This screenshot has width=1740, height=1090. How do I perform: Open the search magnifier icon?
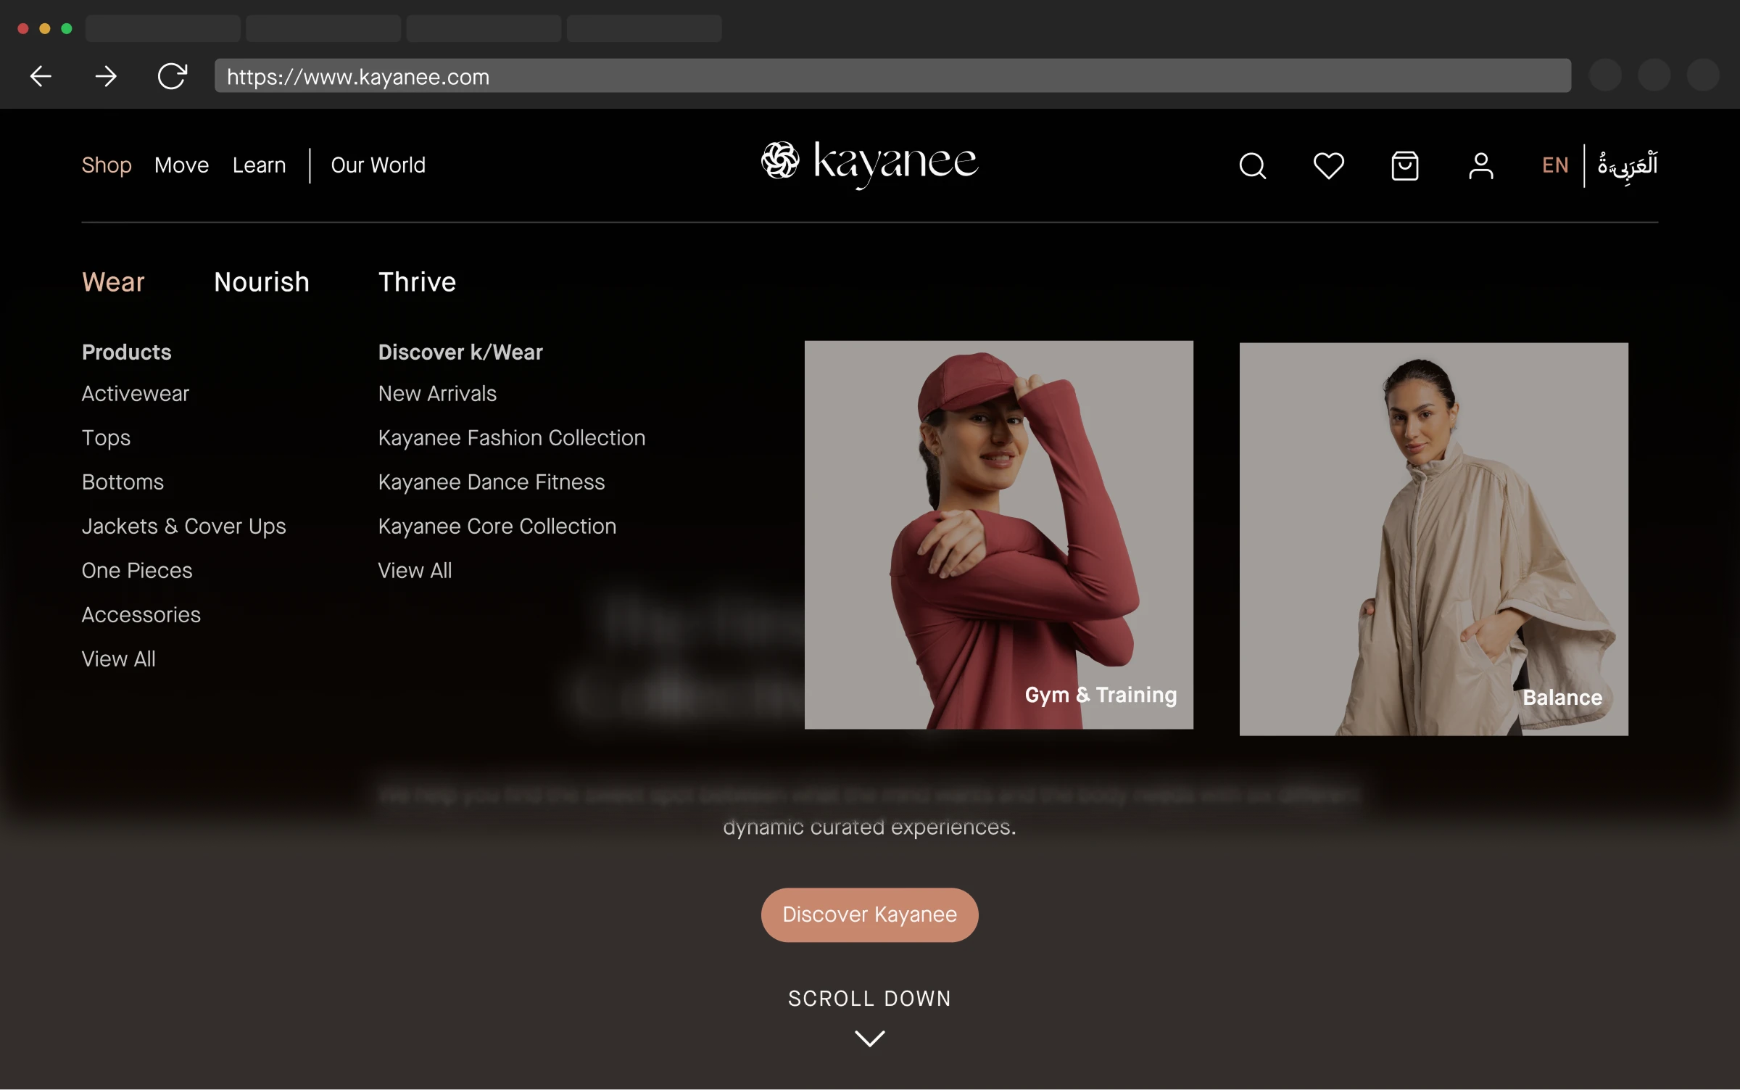(1252, 166)
